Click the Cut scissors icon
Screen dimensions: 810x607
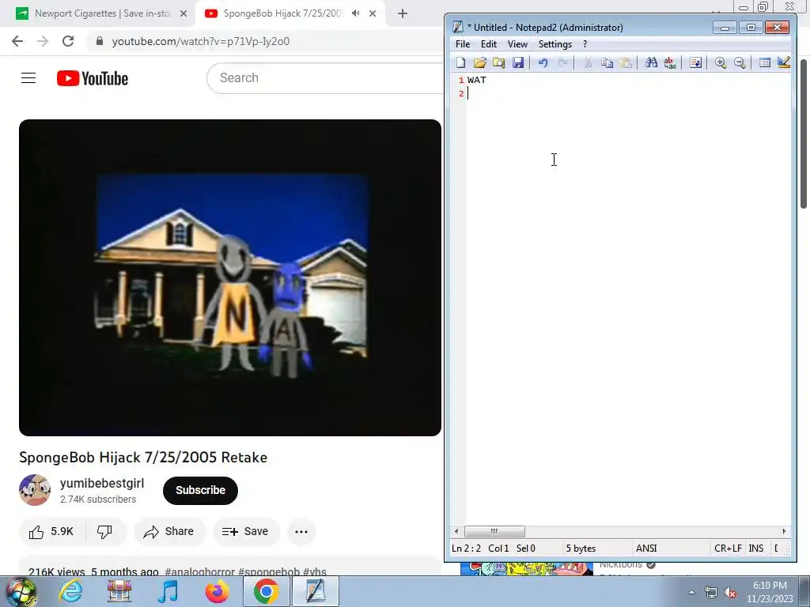tap(588, 63)
